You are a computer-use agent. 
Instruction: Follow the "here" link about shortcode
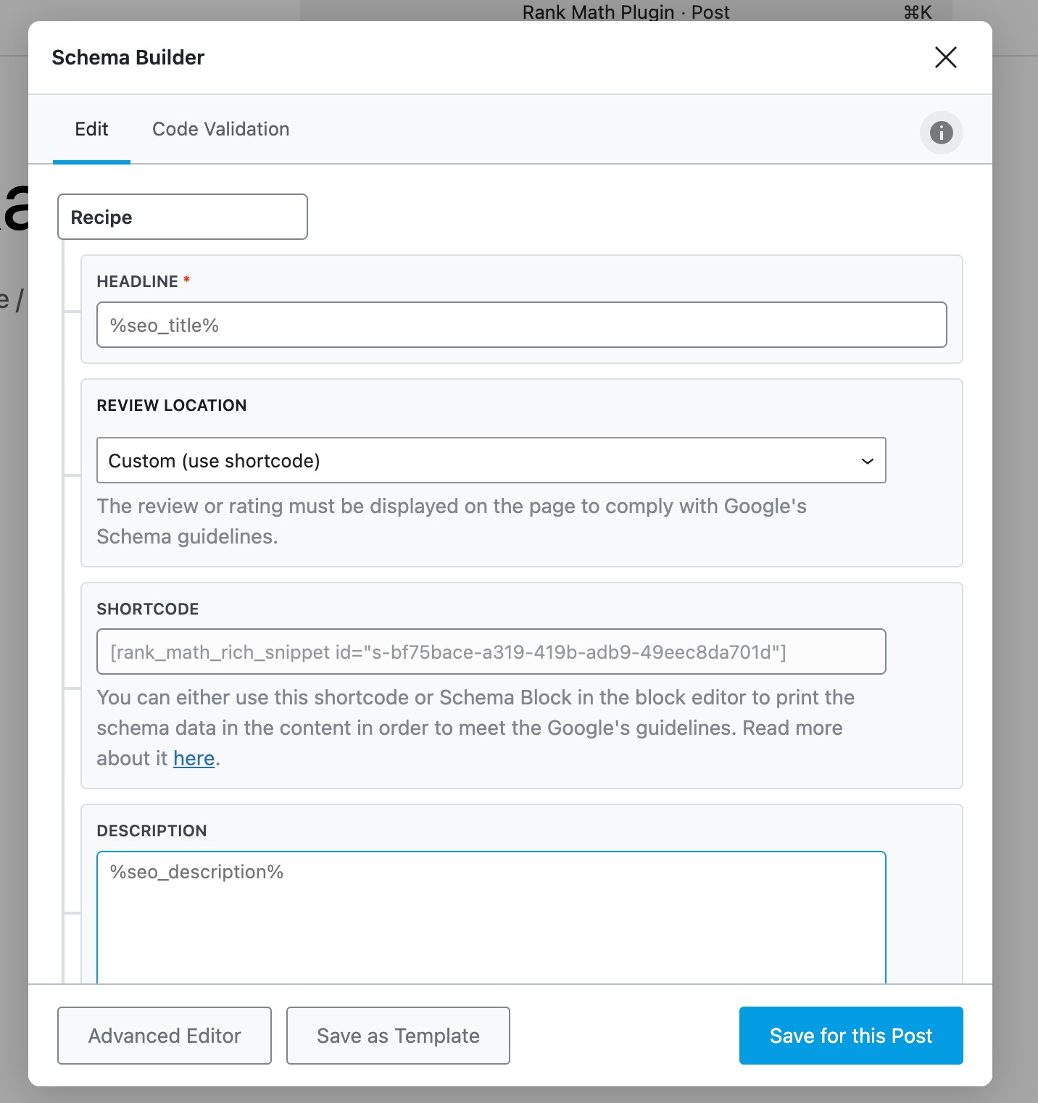pos(194,759)
